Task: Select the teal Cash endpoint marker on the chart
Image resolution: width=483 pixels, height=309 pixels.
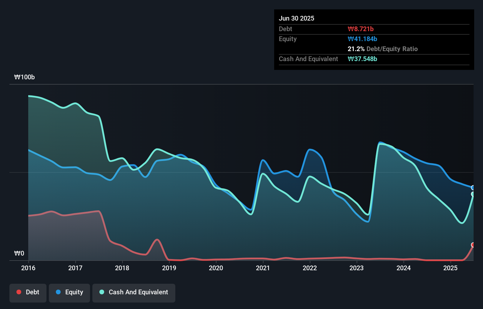Action: click(473, 194)
